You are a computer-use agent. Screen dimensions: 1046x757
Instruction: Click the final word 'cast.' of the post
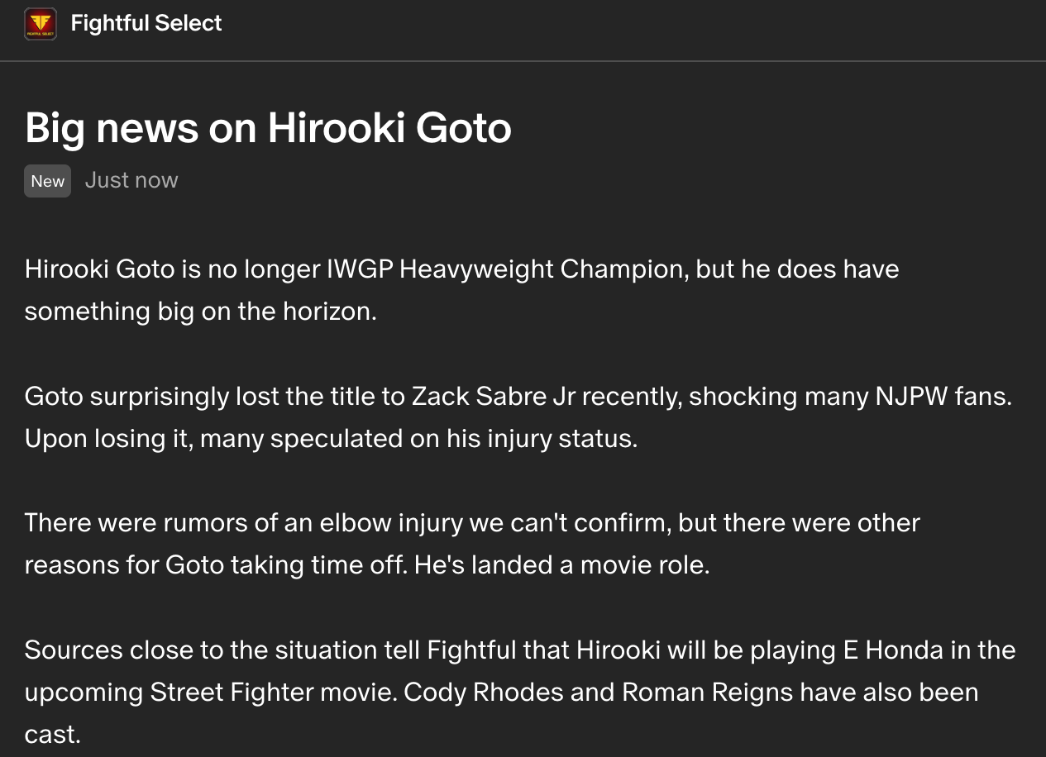point(53,735)
